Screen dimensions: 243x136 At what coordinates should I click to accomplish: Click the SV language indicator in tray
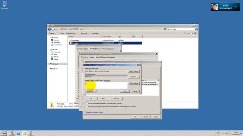click(x=218, y=133)
